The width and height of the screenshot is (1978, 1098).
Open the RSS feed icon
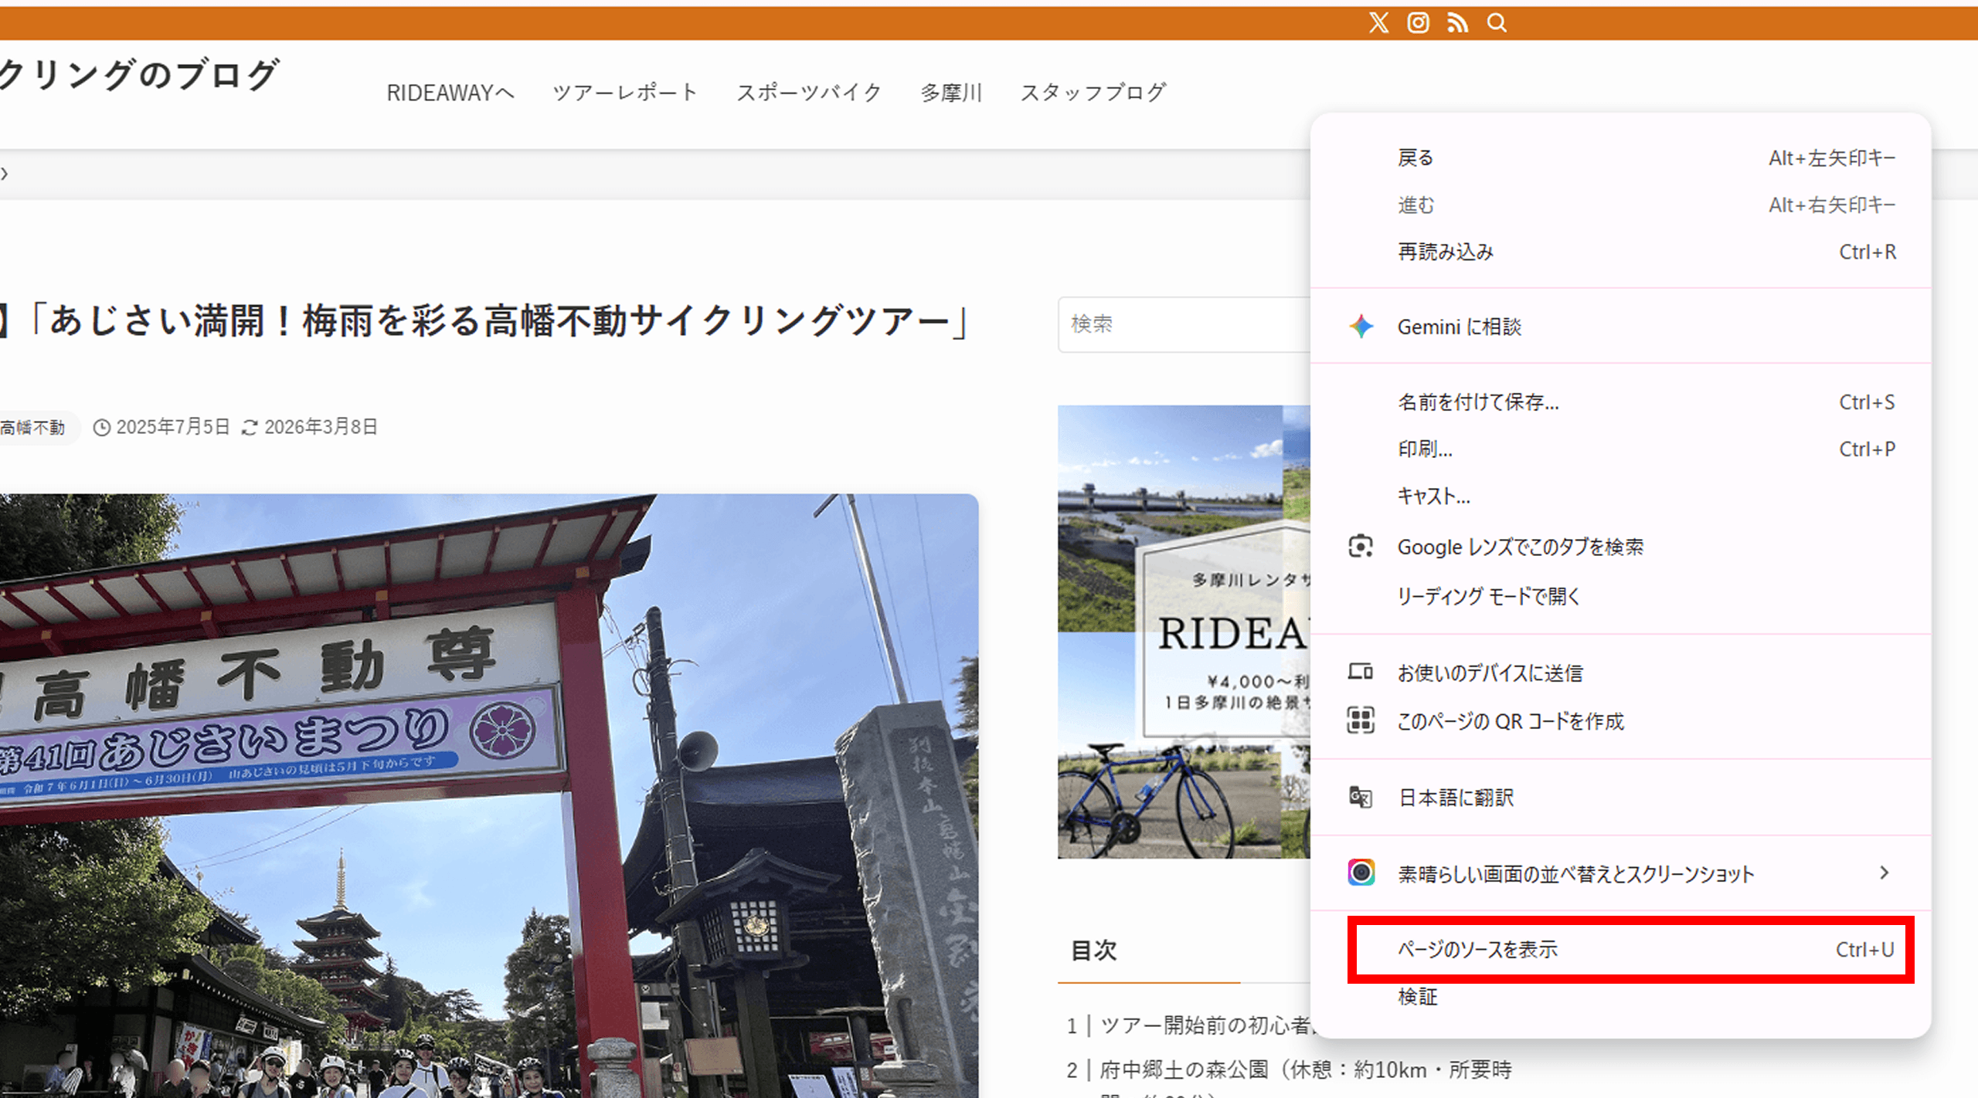(1457, 22)
